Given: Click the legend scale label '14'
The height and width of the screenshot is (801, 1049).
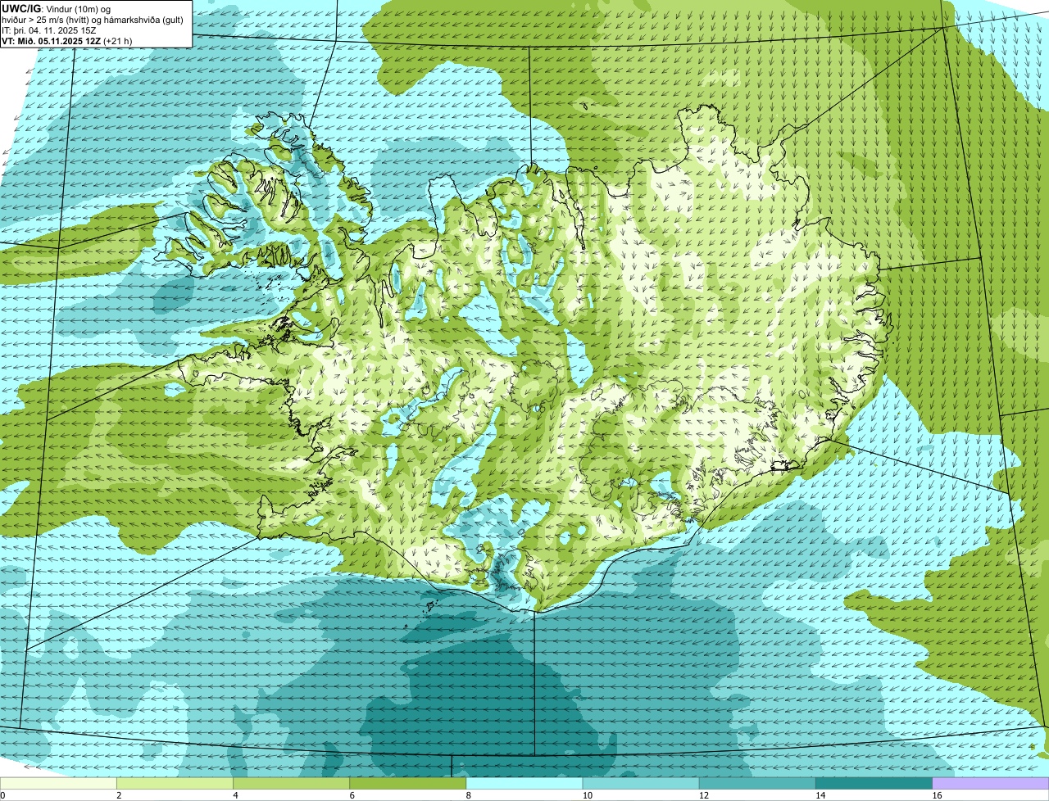Looking at the screenshot, I should 820,795.
